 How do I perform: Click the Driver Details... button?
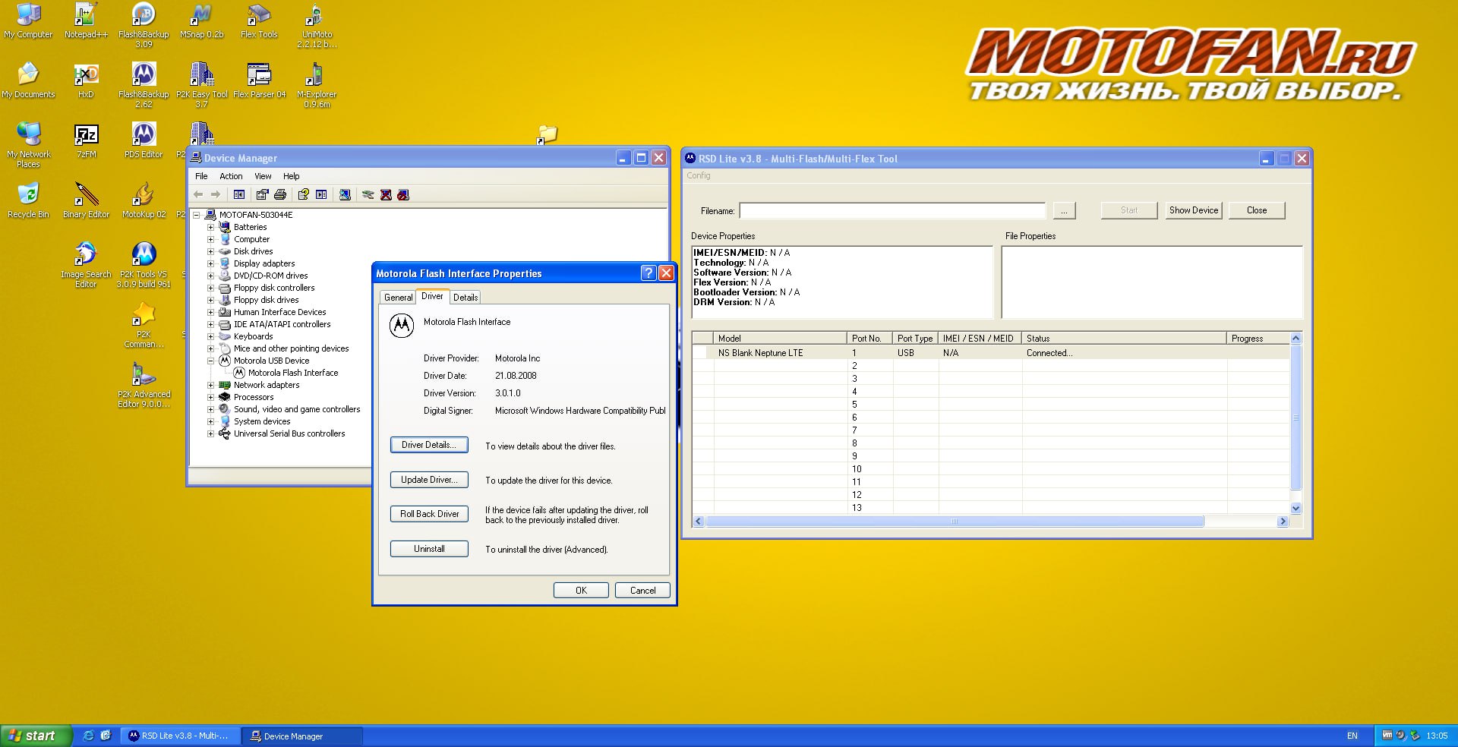tap(429, 445)
